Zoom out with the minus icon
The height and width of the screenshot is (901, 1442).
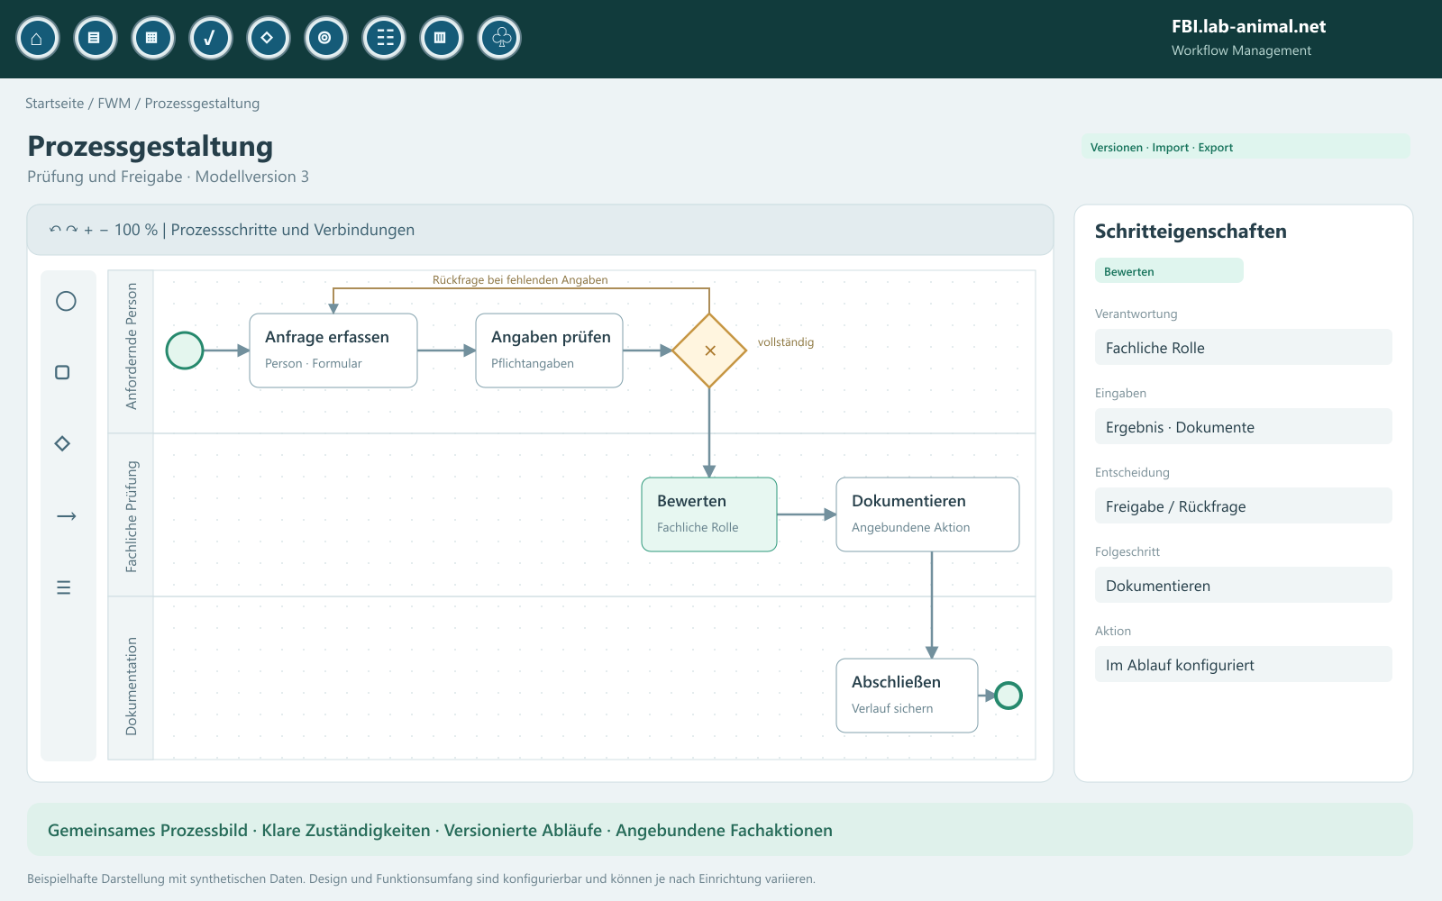[104, 230]
